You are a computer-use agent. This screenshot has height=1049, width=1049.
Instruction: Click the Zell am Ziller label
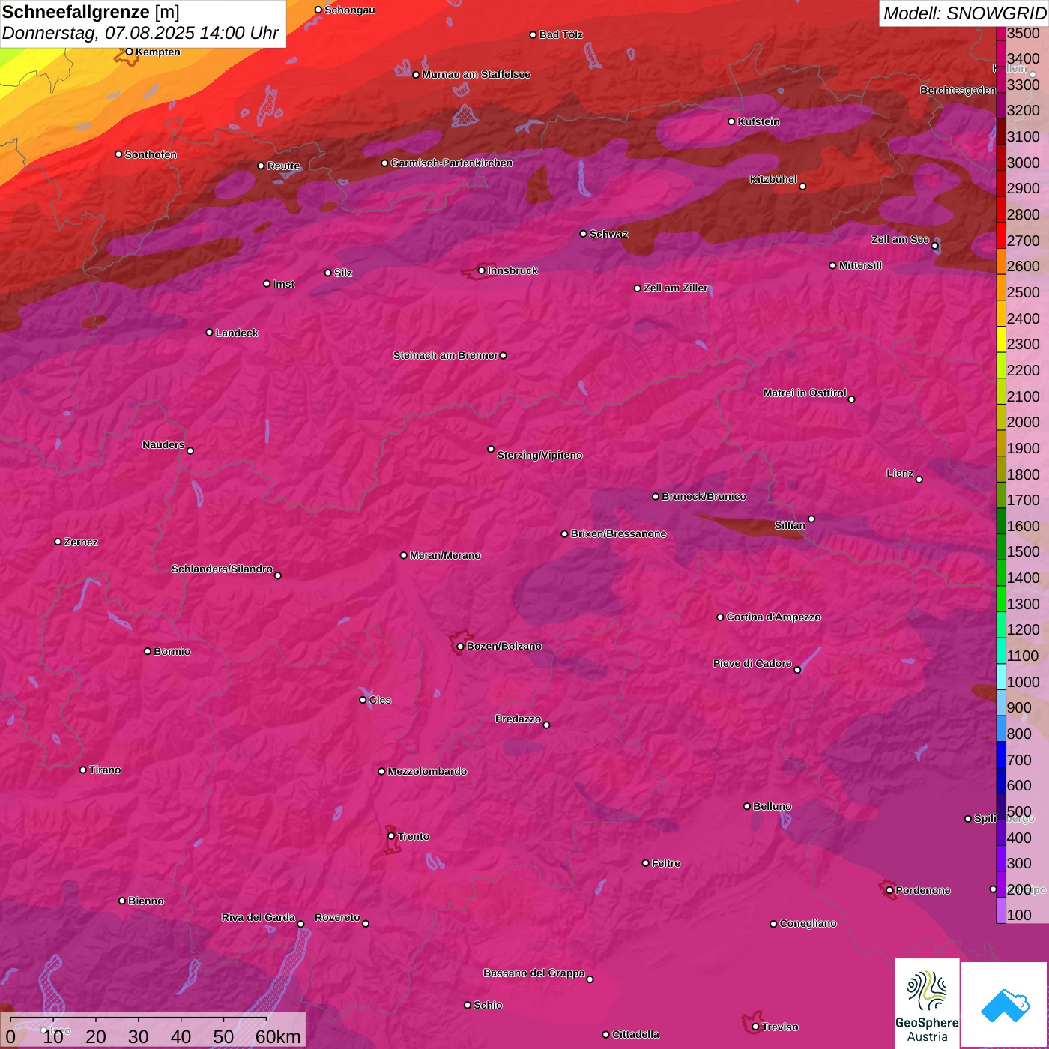(x=676, y=288)
